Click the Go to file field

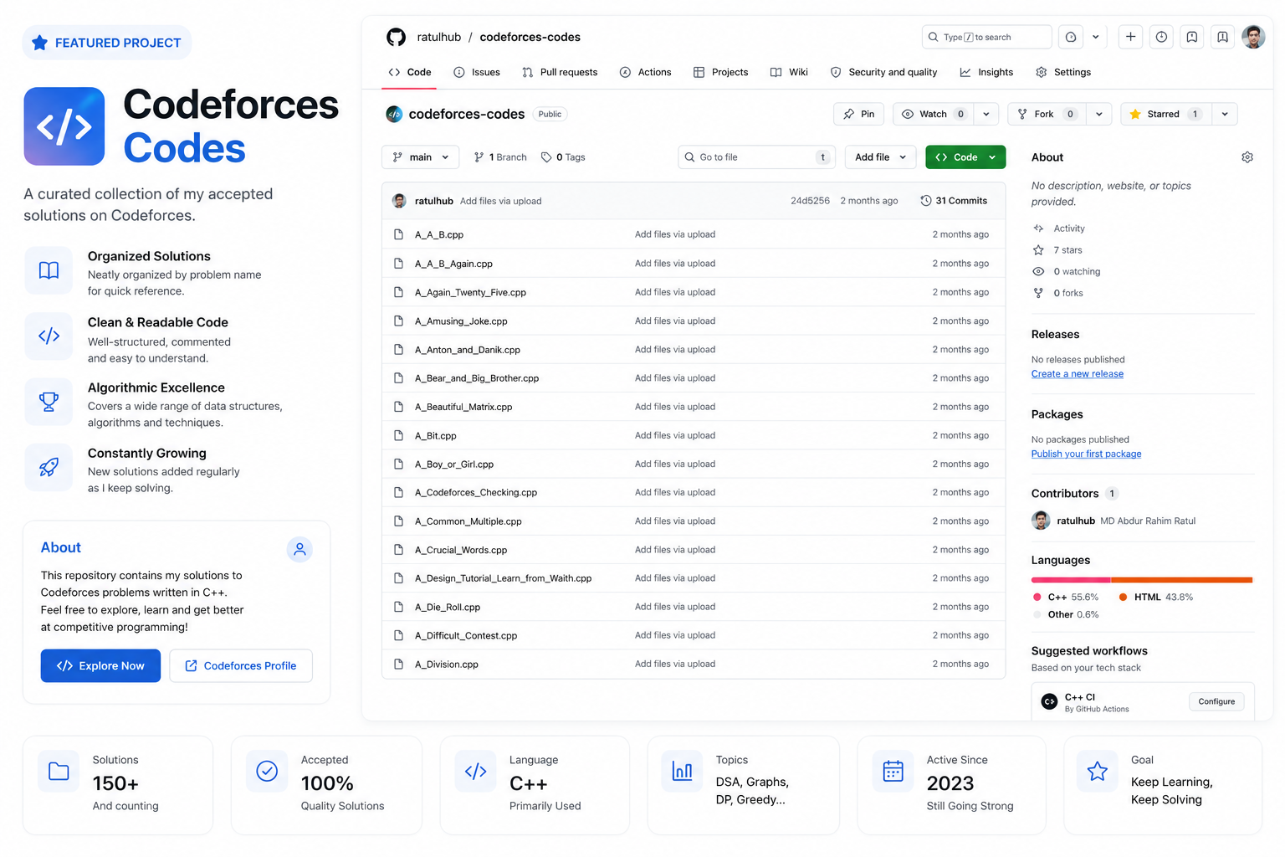coord(756,157)
